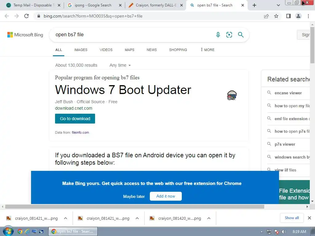The height and width of the screenshot is (236, 315).
Task: Click Chrome pinned taskbar icon
Action: coord(20,232)
